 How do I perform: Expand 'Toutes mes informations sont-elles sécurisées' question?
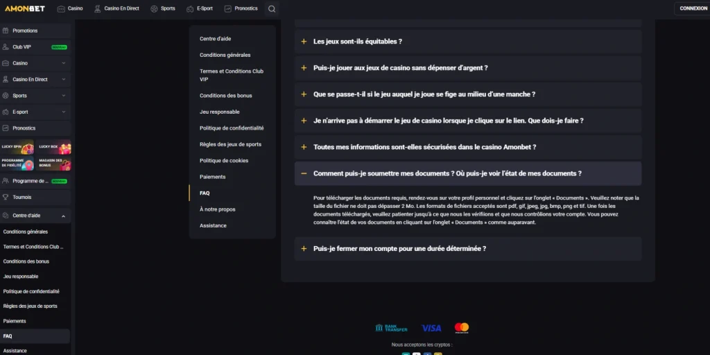[x=468, y=147]
